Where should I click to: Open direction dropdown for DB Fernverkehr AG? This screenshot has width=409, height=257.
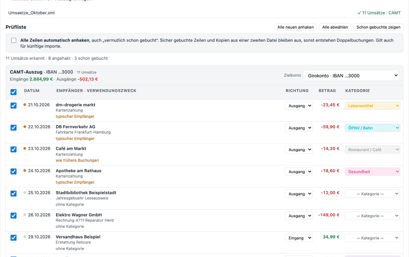tap(299, 128)
